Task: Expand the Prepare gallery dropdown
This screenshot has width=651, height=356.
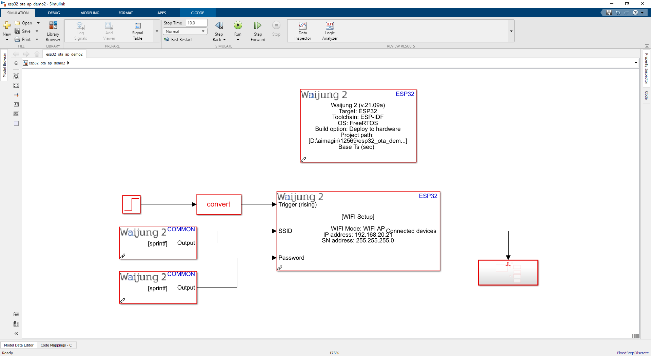Action: click(157, 31)
